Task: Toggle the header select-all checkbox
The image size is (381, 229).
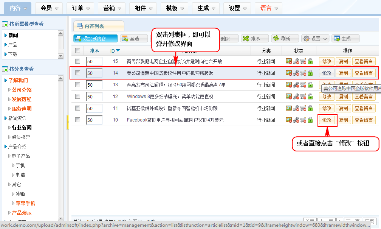Action: 78,51
